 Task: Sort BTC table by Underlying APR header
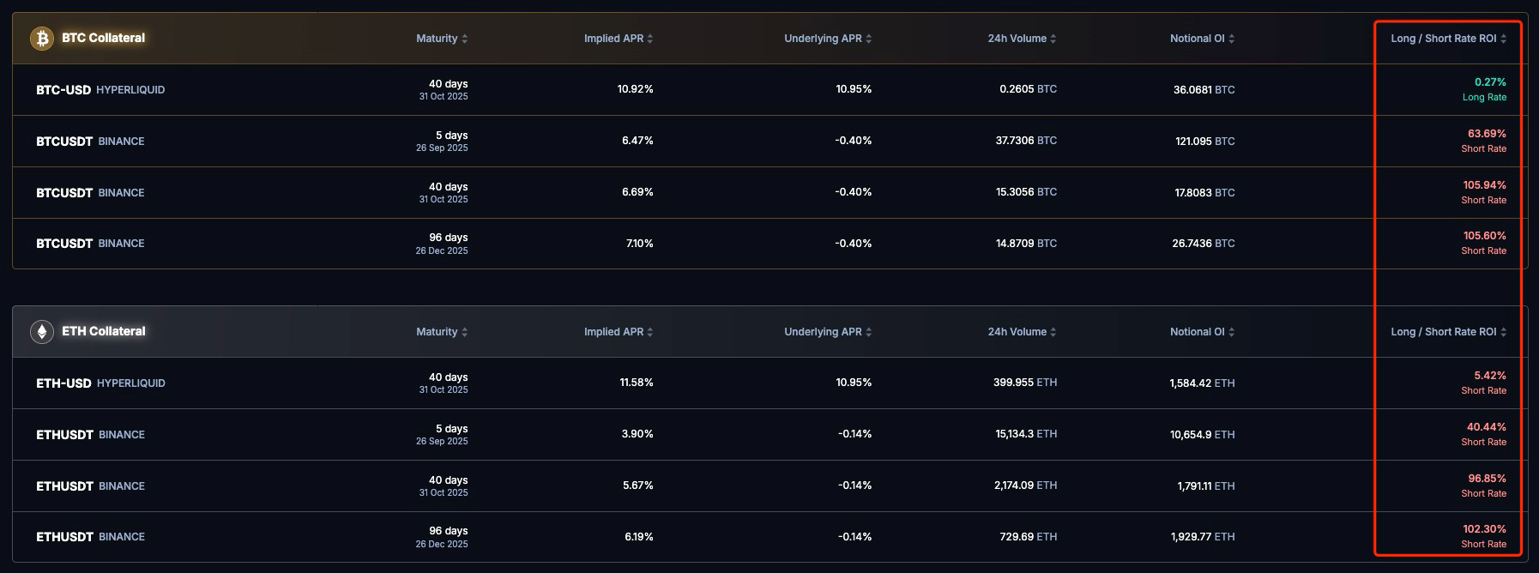(822, 39)
